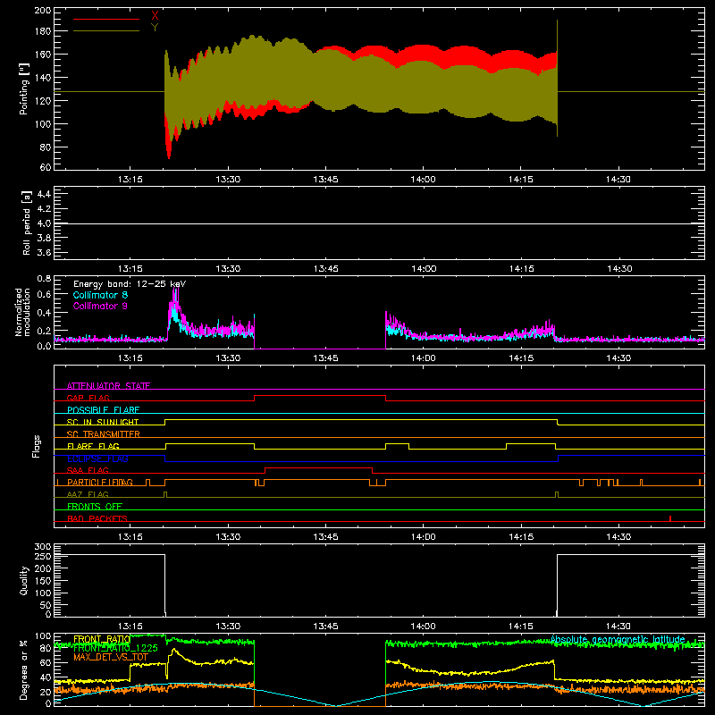This screenshot has height=715, width=715.
Task: Select the magenta 'Collimator 9' legend entry
Action: tap(100, 306)
